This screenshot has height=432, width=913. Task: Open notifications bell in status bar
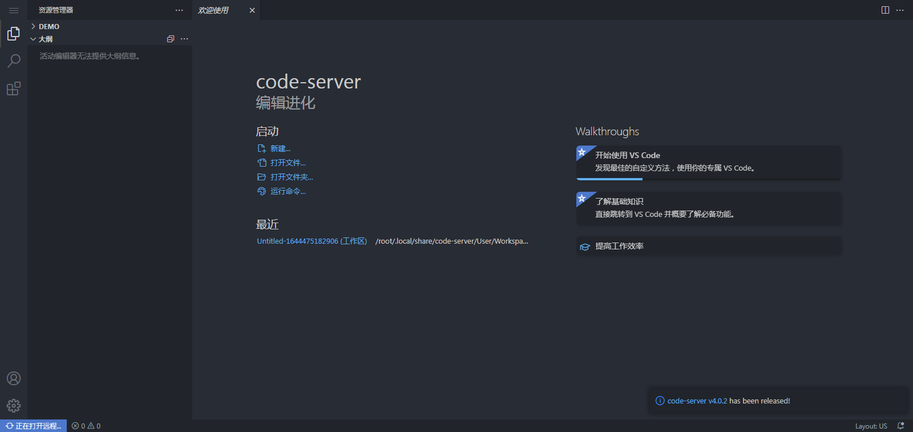tap(900, 426)
